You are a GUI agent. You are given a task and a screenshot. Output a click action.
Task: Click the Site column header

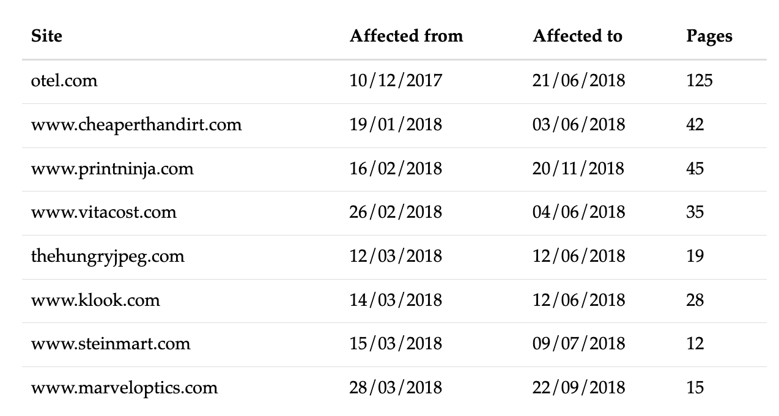tap(46, 36)
